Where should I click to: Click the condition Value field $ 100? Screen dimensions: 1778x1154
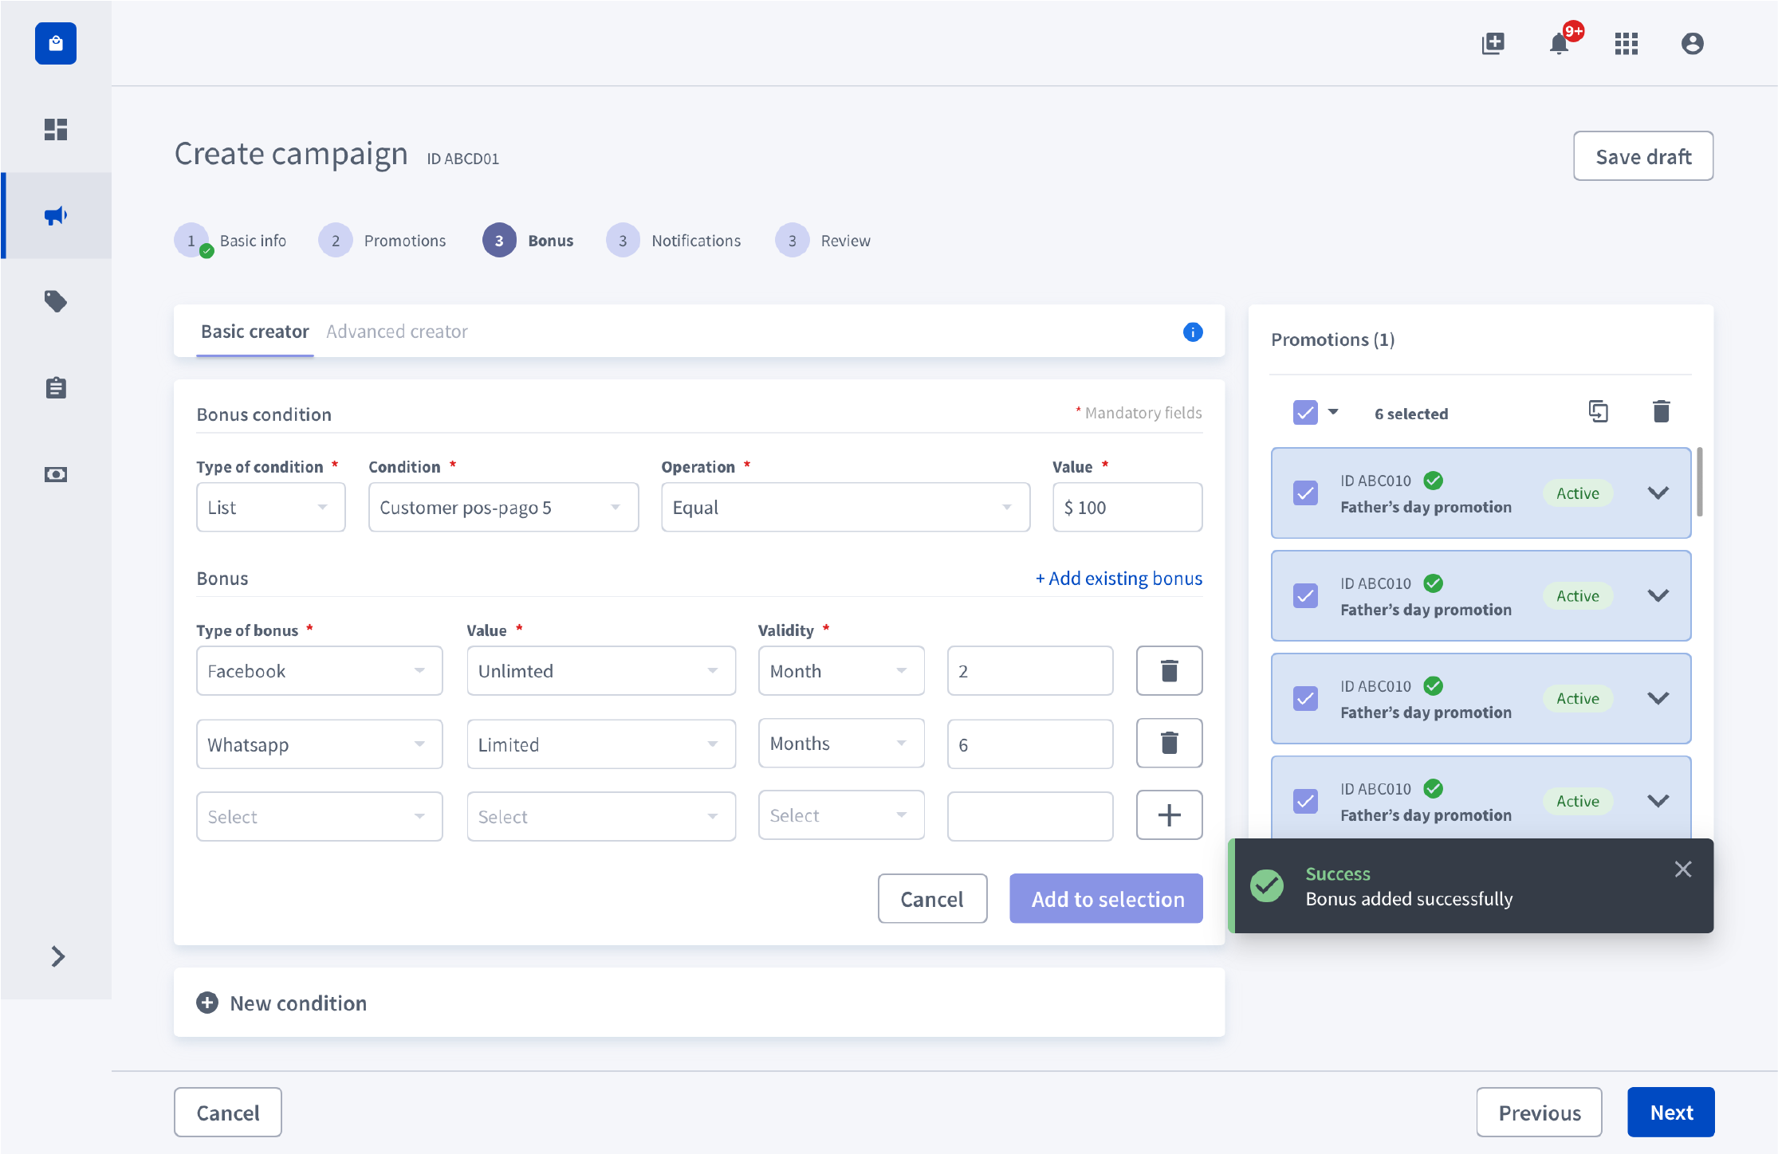pyautogui.click(x=1127, y=507)
